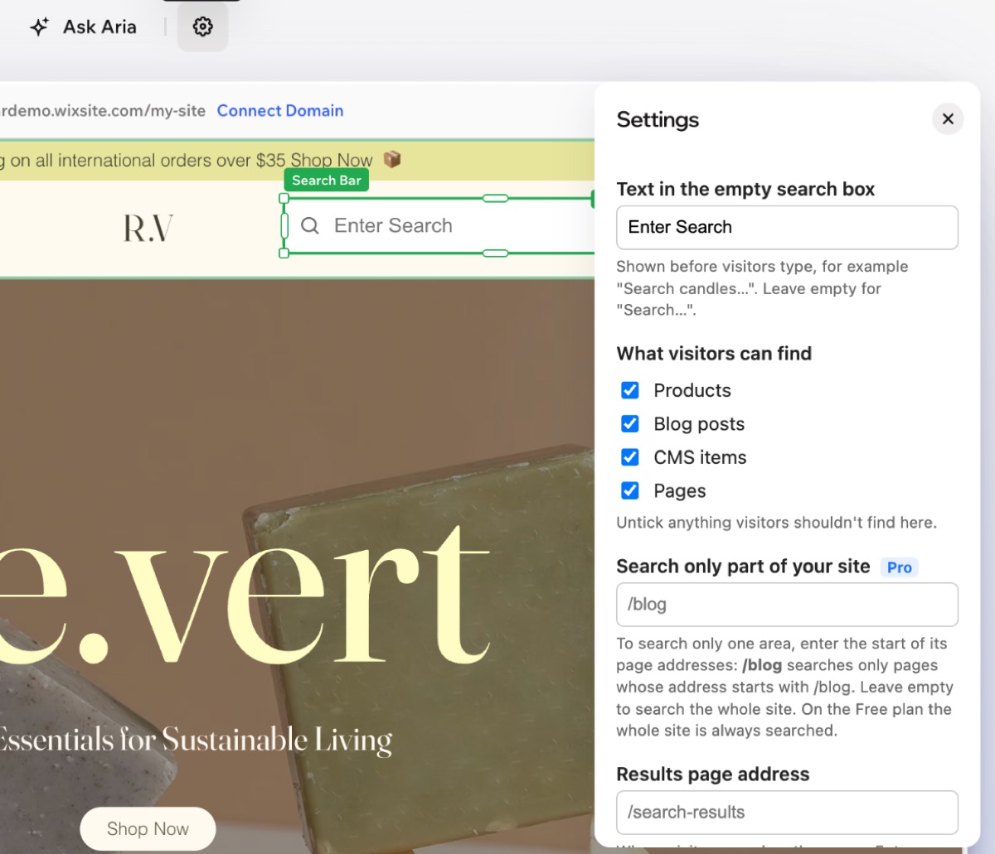Click the left-middle resize handle of the Search Bar
The width and height of the screenshot is (995, 854).
pos(284,226)
